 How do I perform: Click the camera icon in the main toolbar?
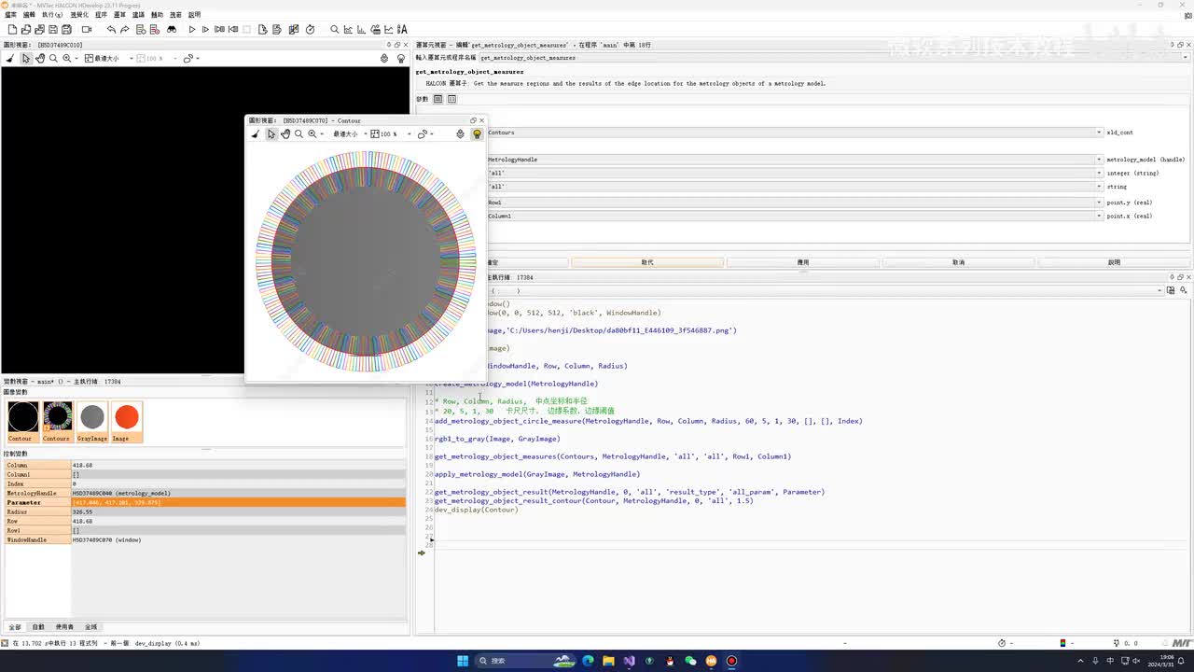pos(87,30)
